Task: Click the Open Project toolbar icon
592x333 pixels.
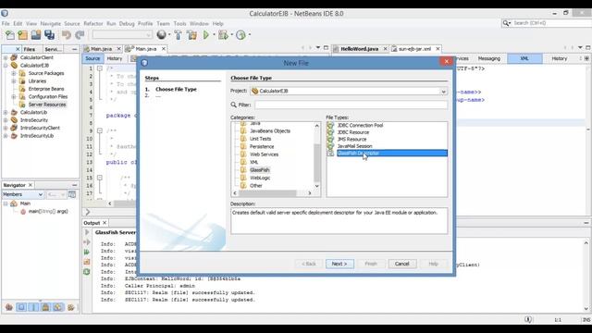Action: [36, 35]
